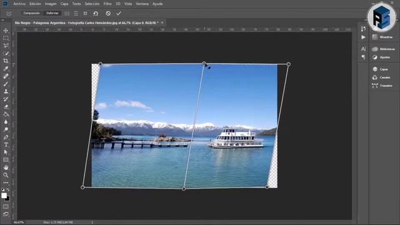Select the Lasso tool
The height and width of the screenshot is (225, 400).
[x=6, y=46]
